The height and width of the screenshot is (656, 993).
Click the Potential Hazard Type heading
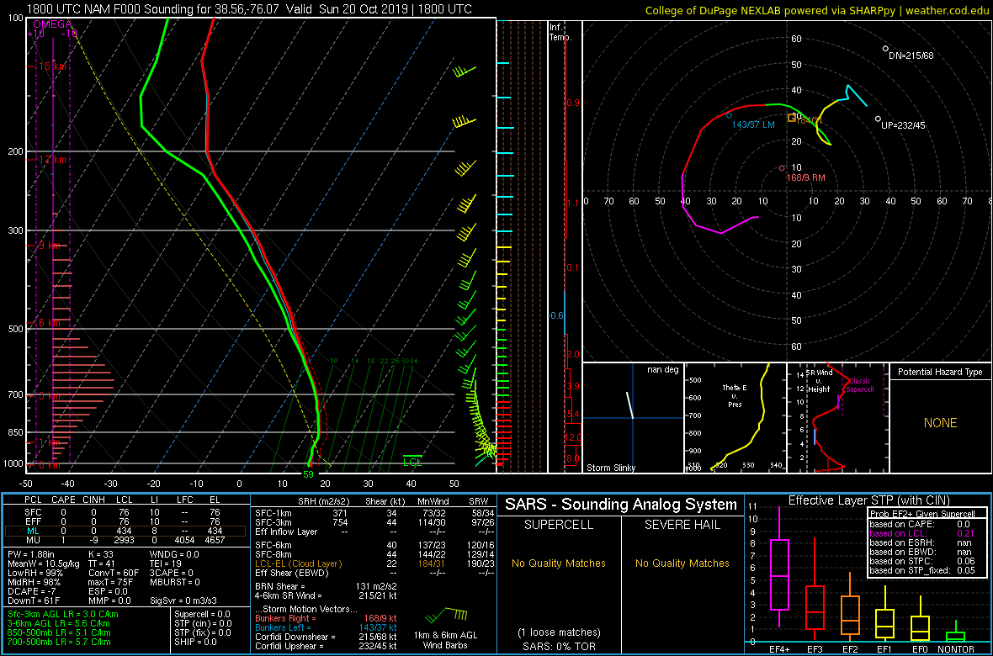(941, 372)
